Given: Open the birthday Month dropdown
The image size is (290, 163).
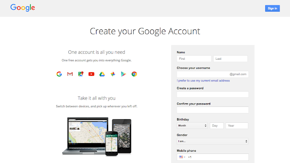Looking at the screenshot, I should pos(192,126).
